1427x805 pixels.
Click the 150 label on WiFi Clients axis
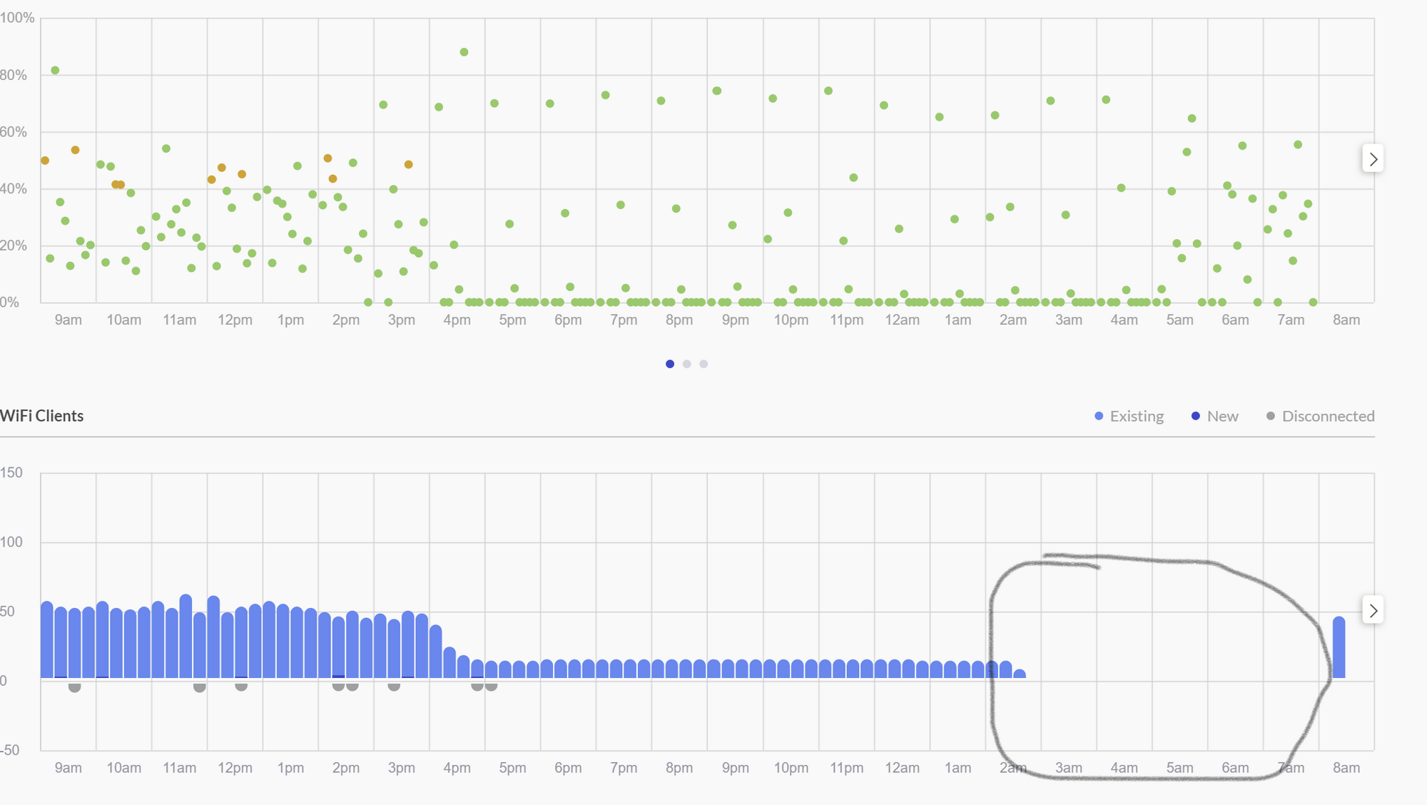pyautogui.click(x=11, y=472)
